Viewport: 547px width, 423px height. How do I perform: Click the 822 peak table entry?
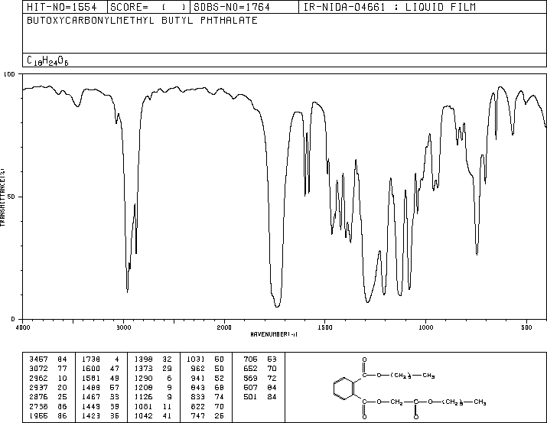tap(207, 406)
